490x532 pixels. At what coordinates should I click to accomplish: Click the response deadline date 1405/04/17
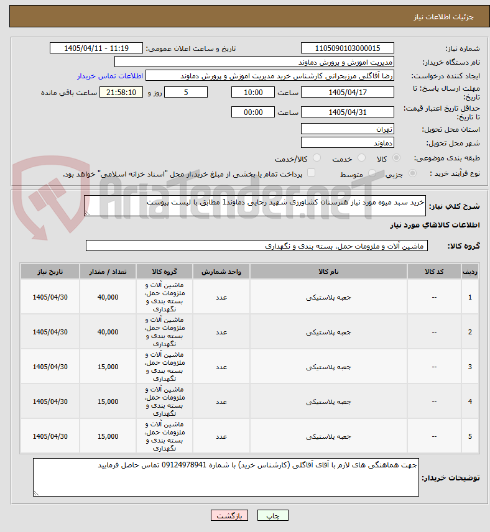tap(348, 92)
